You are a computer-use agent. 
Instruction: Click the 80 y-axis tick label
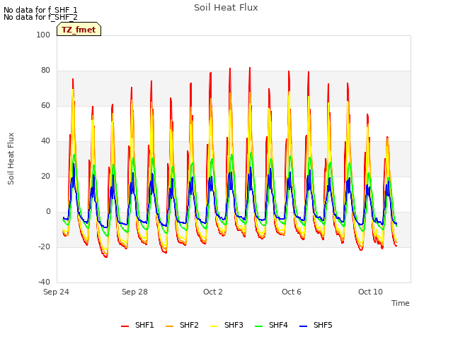click(45, 71)
